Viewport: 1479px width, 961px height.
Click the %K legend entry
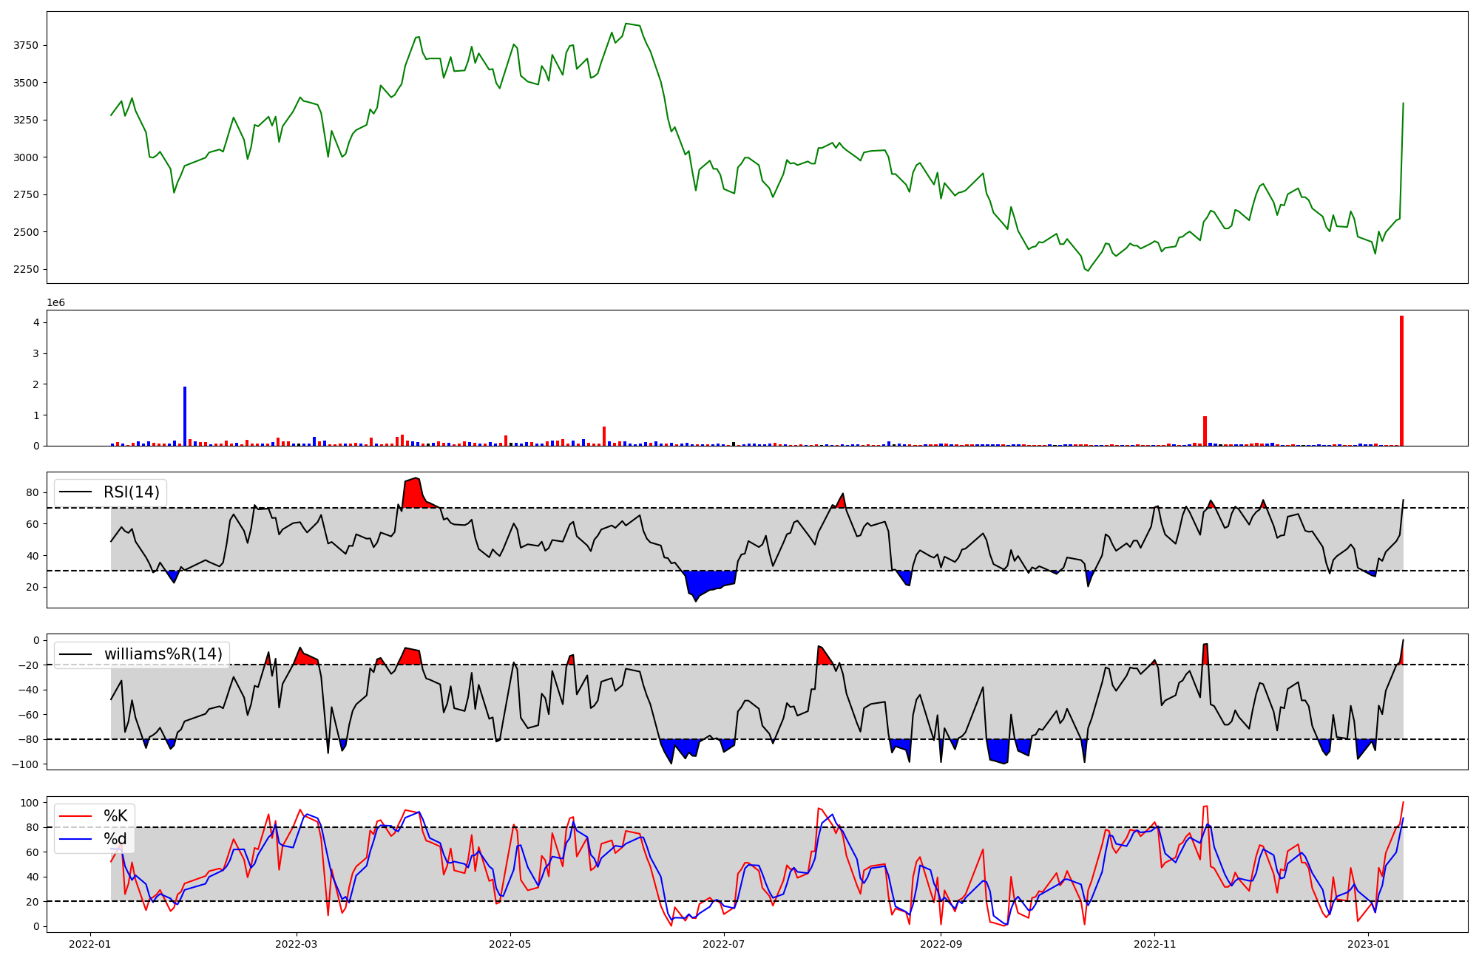[x=115, y=816]
